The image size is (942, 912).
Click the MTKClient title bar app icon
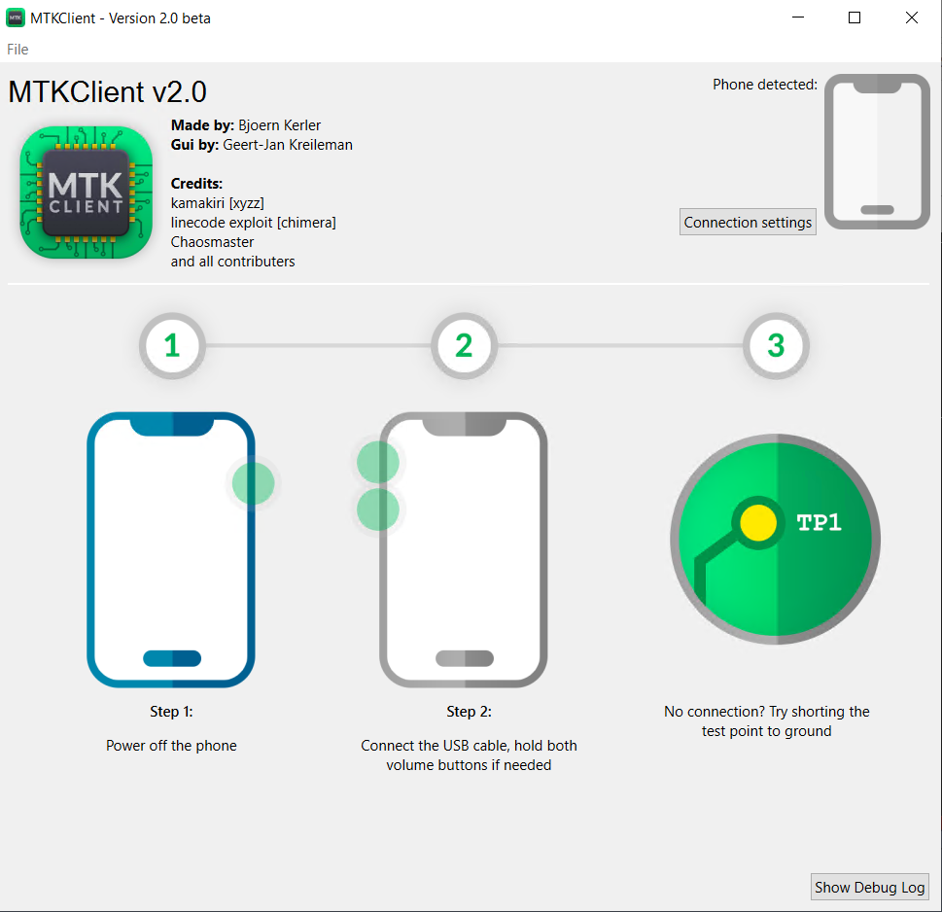coord(16,18)
